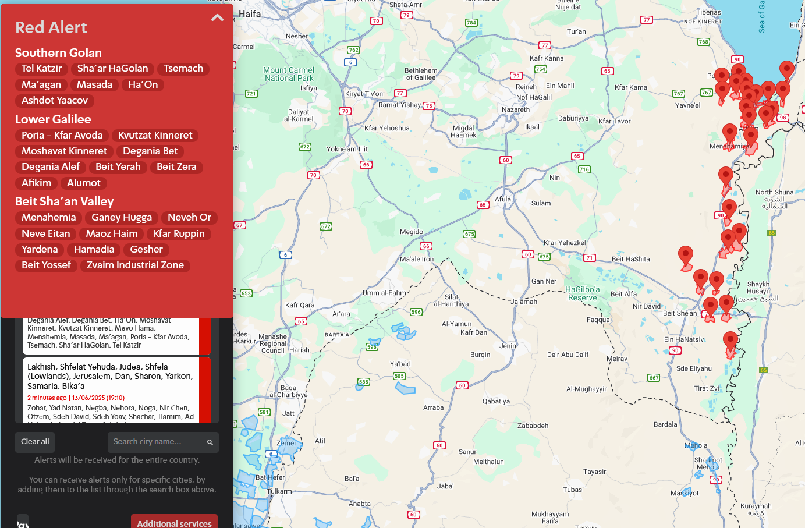
Task: Click the Beit Sha'an Valley heading
Action: click(64, 202)
